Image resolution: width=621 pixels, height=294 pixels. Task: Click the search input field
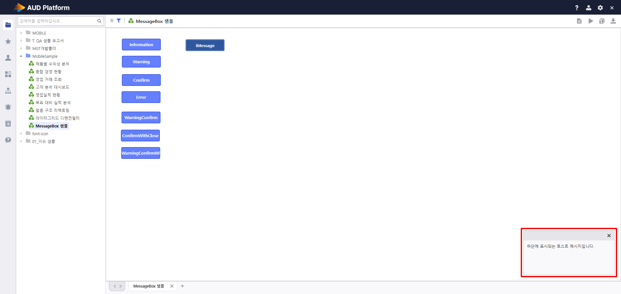click(x=58, y=21)
